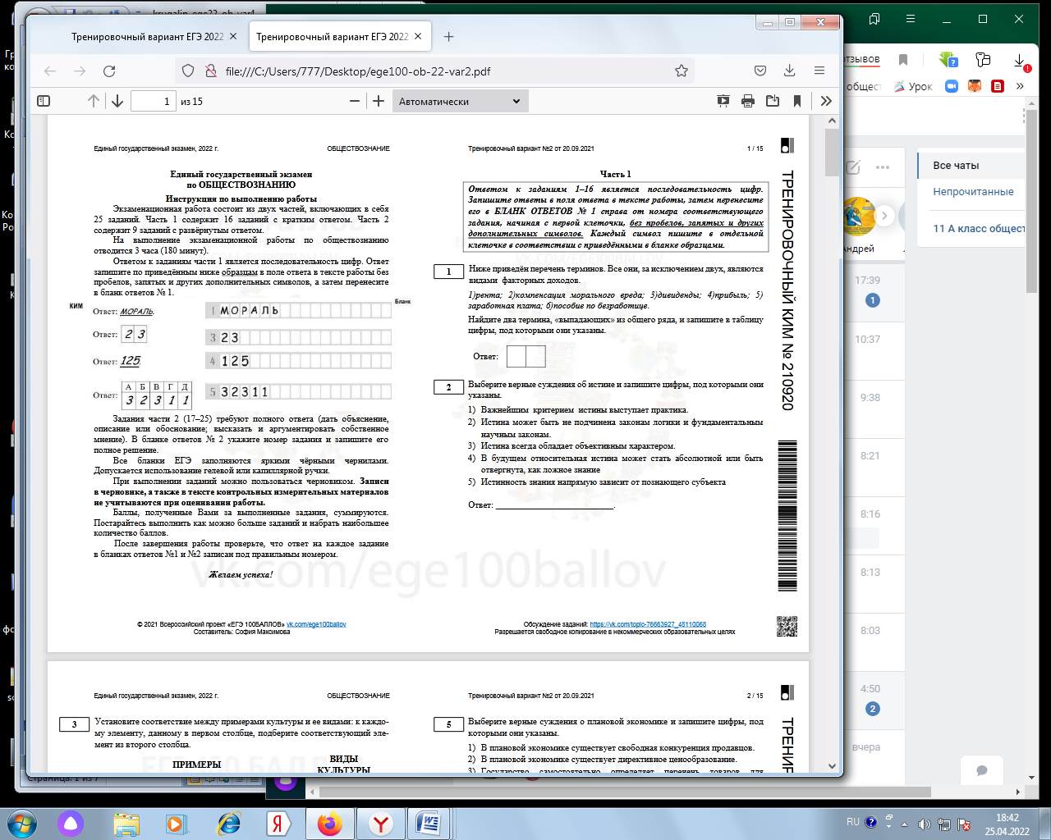Open Yandex browser menu lines icon

tap(911, 19)
